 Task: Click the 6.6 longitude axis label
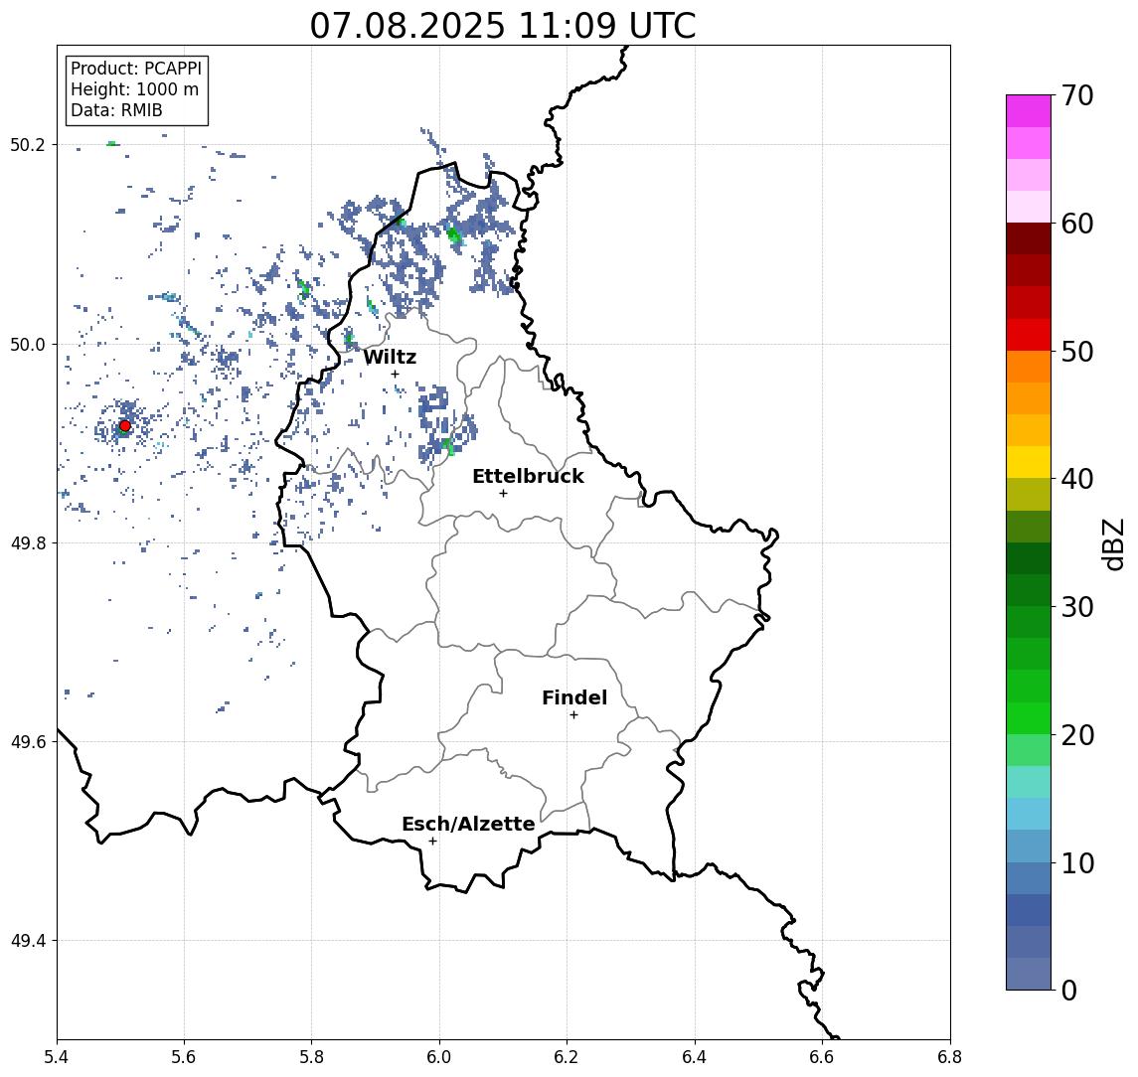coord(822,1057)
